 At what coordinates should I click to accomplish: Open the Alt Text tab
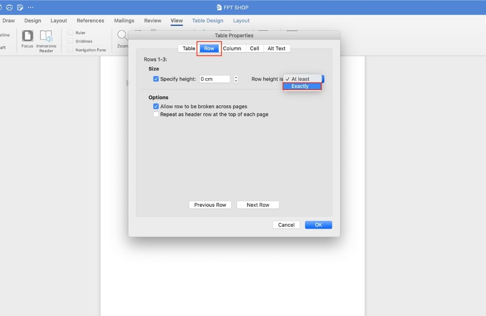coord(277,49)
